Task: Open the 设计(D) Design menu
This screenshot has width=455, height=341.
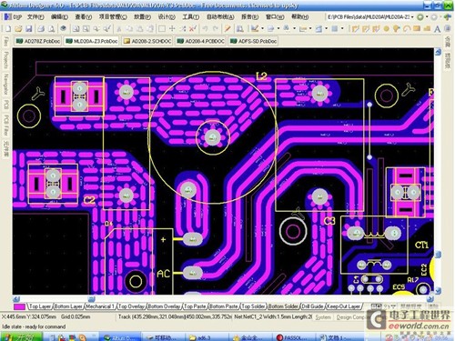Action: click(x=167, y=17)
